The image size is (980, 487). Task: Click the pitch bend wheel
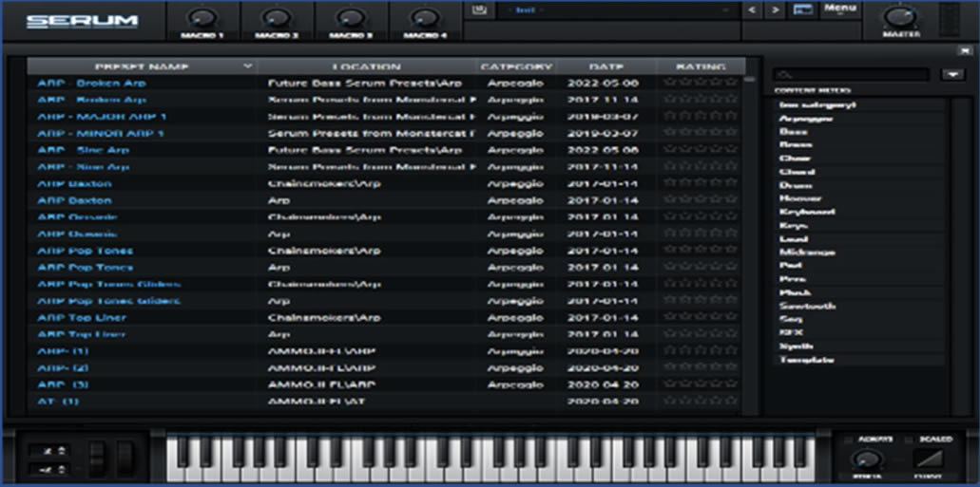pyautogui.click(x=98, y=459)
